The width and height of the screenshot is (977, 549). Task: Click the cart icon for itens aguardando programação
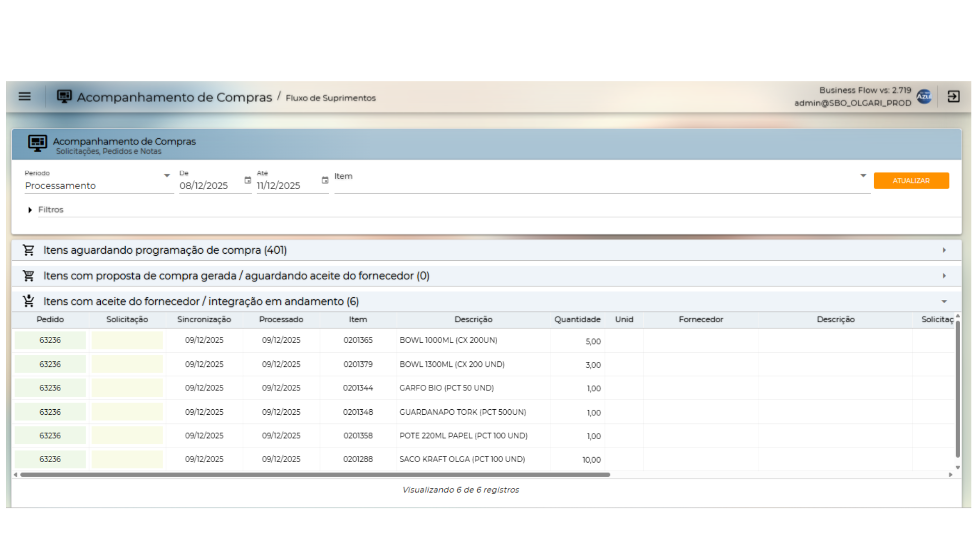tap(28, 250)
